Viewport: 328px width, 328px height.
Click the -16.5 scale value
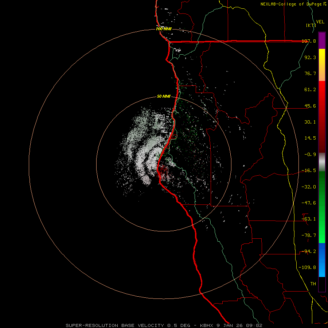309,171
